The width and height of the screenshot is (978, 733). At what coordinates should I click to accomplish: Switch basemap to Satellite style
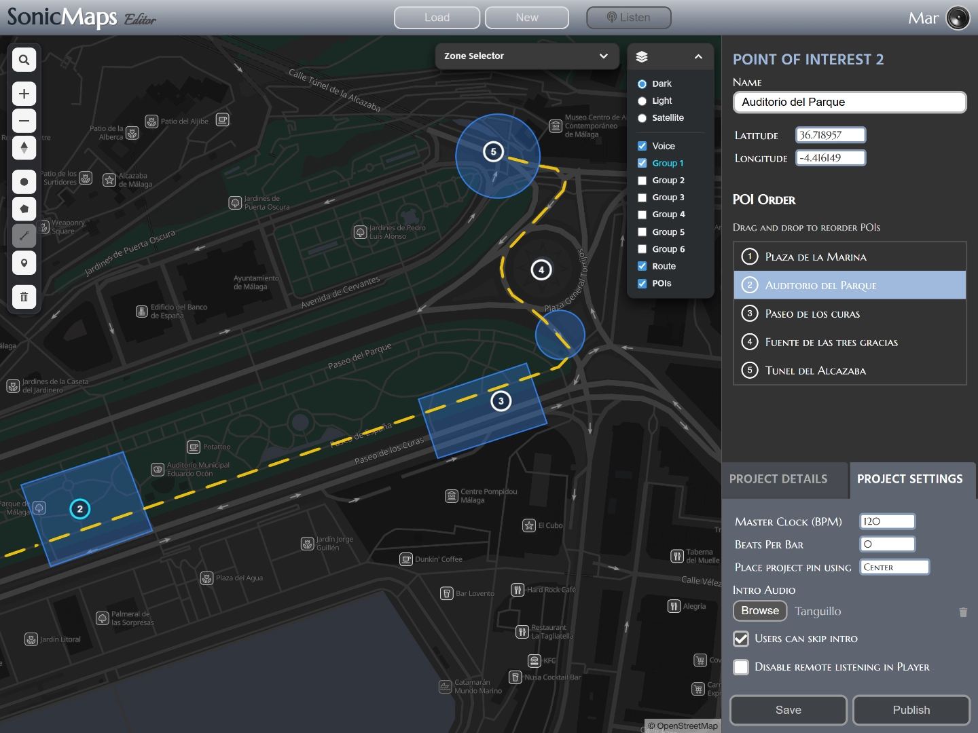click(642, 118)
